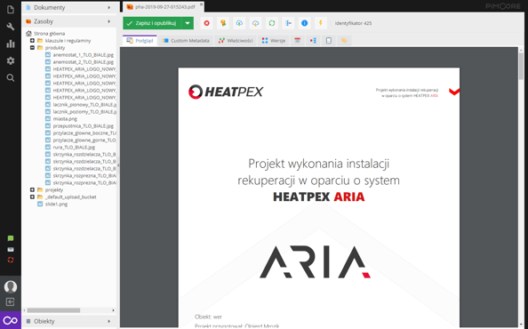This screenshot has width=528, height=329.
Task: Switch to the Podgląd tab
Action: point(140,40)
